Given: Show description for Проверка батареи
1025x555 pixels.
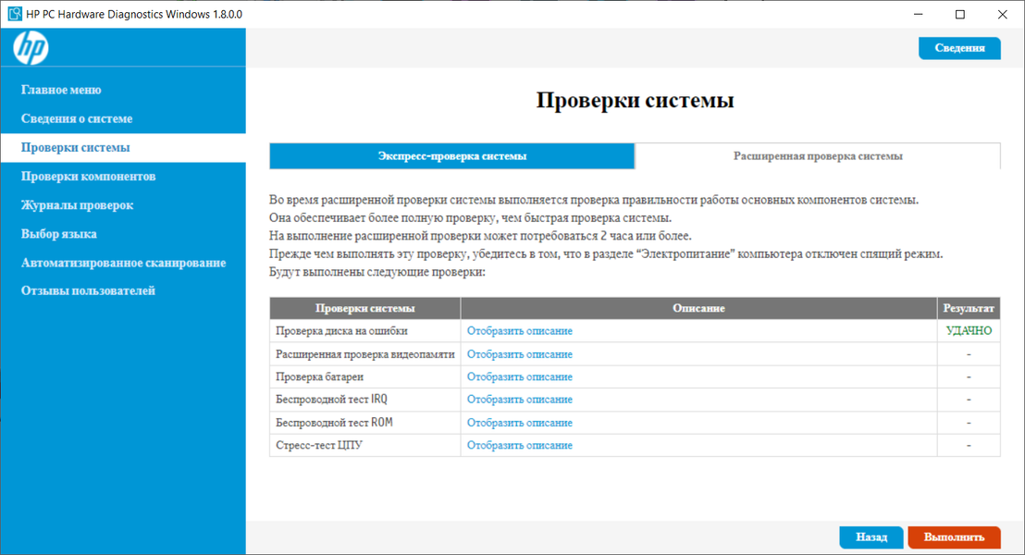Looking at the screenshot, I should pos(520,376).
